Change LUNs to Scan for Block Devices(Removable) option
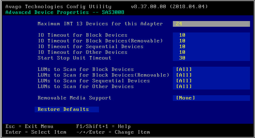Viewport: 255px width, 138px height. coord(211,75)
